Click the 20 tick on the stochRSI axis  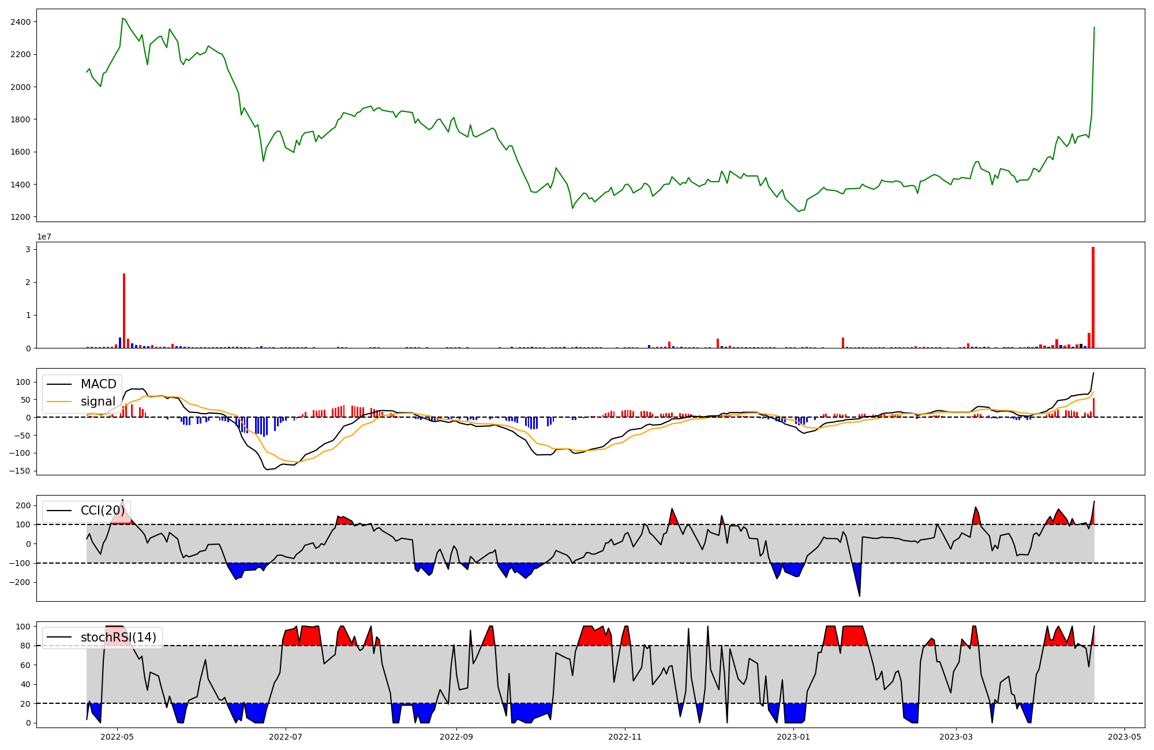click(25, 704)
